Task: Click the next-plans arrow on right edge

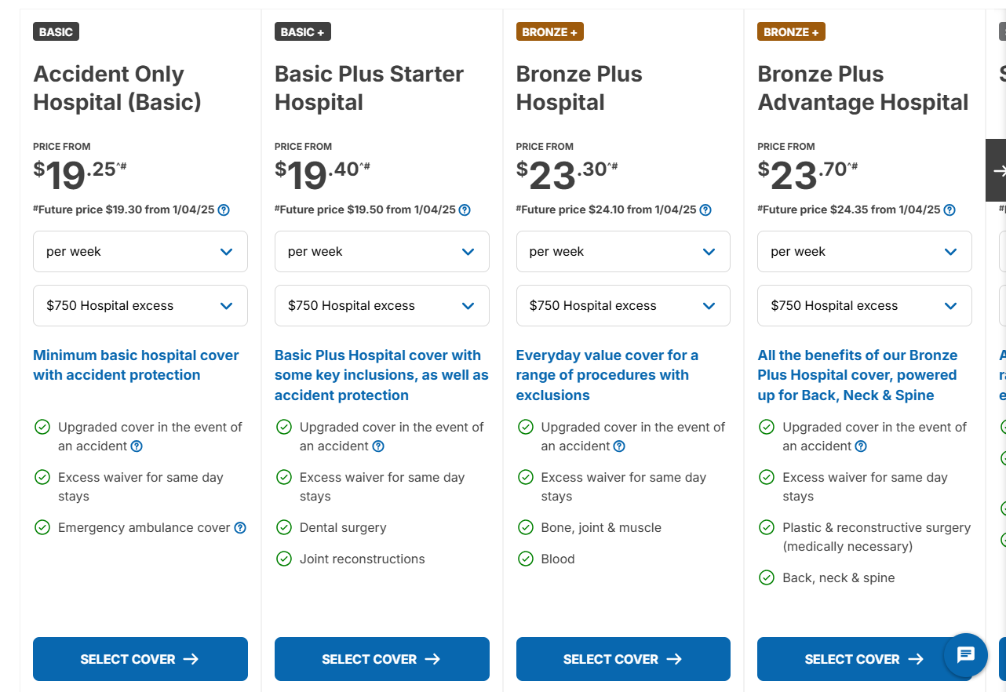Action: 996,170
